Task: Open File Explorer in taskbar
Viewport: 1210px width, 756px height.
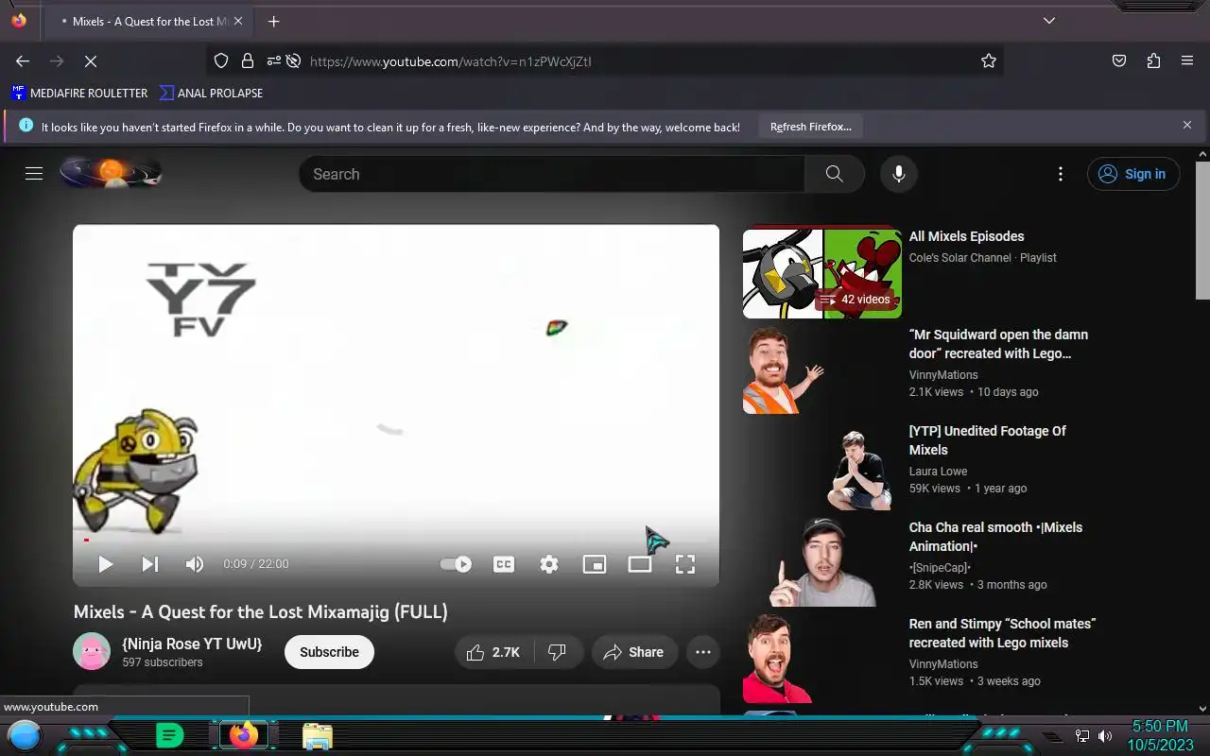Action: pyautogui.click(x=318, y=735)
